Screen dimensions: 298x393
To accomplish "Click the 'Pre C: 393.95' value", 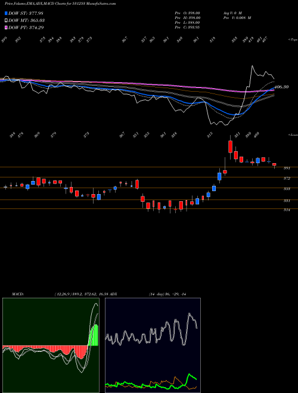I will point(187,27).
